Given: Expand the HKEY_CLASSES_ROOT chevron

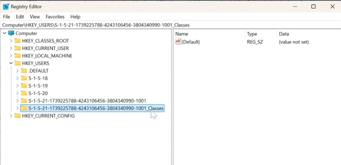Looking at the screenshot, I should (x=11, y=41).
